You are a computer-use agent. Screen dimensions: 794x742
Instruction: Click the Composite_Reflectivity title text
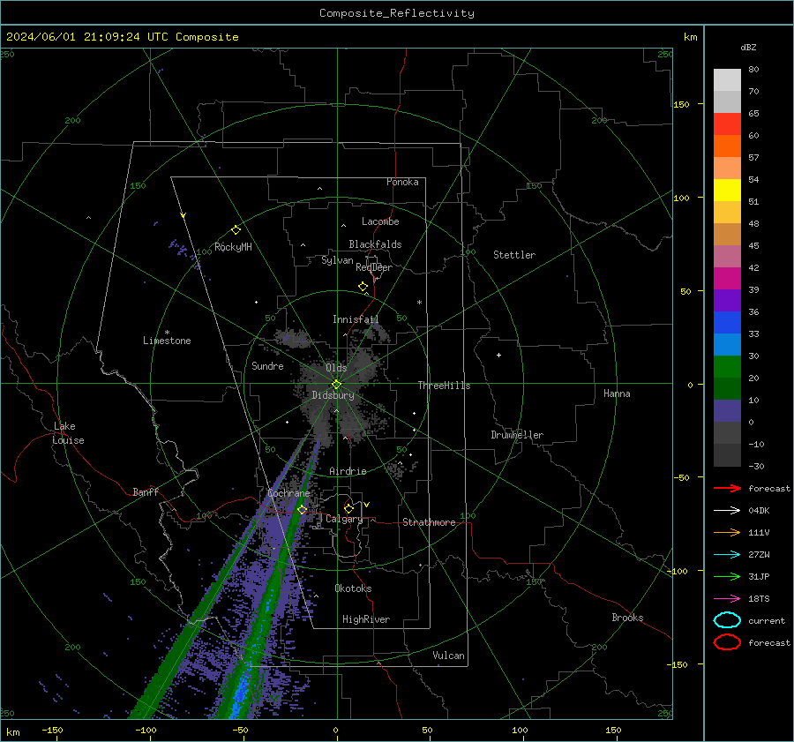[x=396, y=13]
